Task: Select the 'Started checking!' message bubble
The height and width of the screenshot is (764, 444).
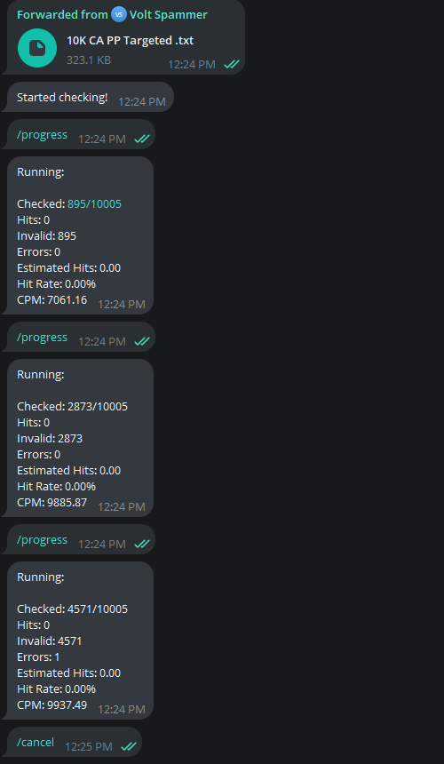Action: [x=91, y=97]
